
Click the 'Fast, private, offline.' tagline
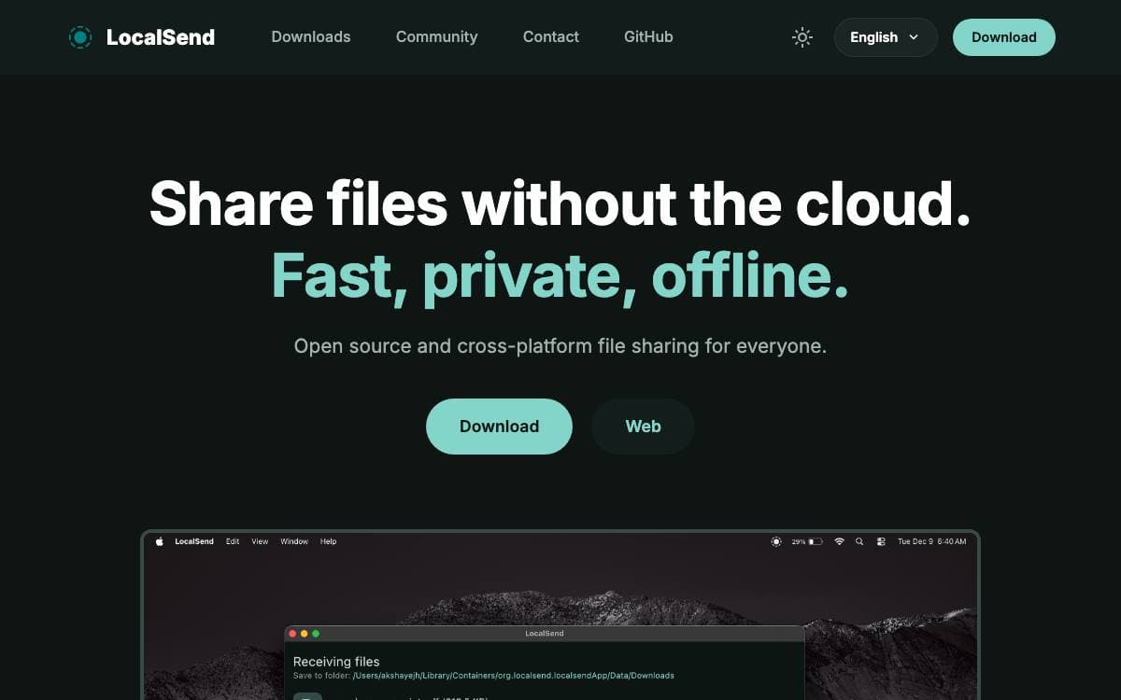pos(560,276)
